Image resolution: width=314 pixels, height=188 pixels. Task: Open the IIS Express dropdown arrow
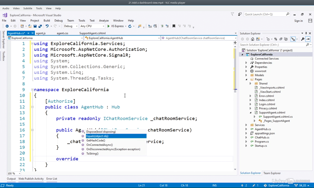click(x=126, y=26)
